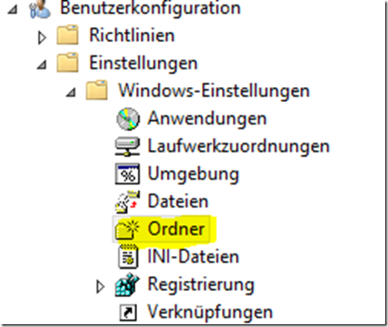The height and width of the screenshot is (327, 388).
Task: Click the Verknüpfungen shortcut arrow icon
Action: (x=128, y=313)
